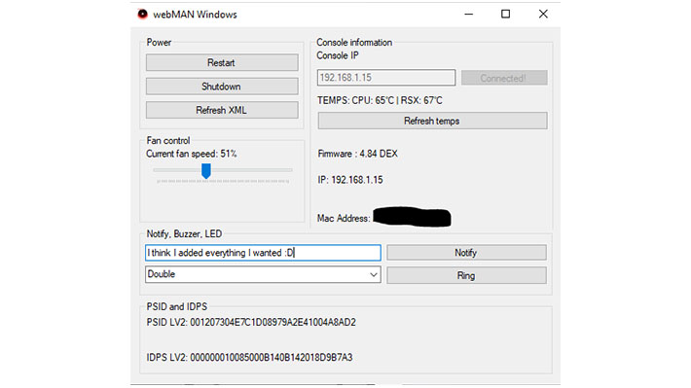
Task: Click the Firmware : 4.84 DEX text
Action: [x=357, y=154]
